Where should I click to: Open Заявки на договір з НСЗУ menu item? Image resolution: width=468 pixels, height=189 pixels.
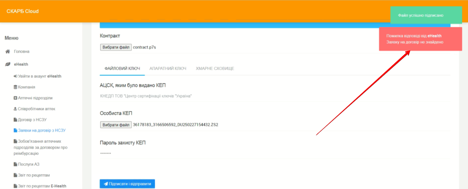tap(42, 130)
